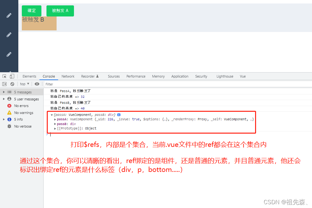Select the No warnings filter row
Viewport: 312px width, 208px height.
(22, 113)
